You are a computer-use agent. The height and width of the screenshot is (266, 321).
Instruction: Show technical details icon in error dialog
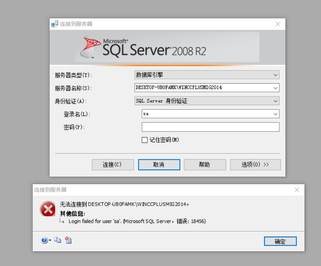(x=68, y=240)
